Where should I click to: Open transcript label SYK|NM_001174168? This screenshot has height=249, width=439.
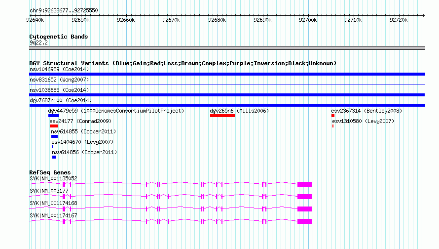53,203
